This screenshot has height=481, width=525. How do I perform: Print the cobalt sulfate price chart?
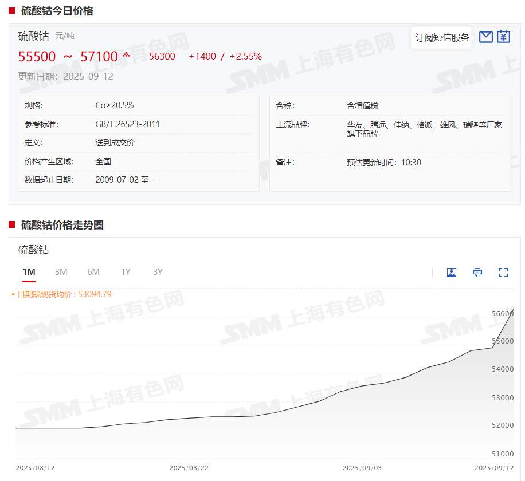(477, 273)
